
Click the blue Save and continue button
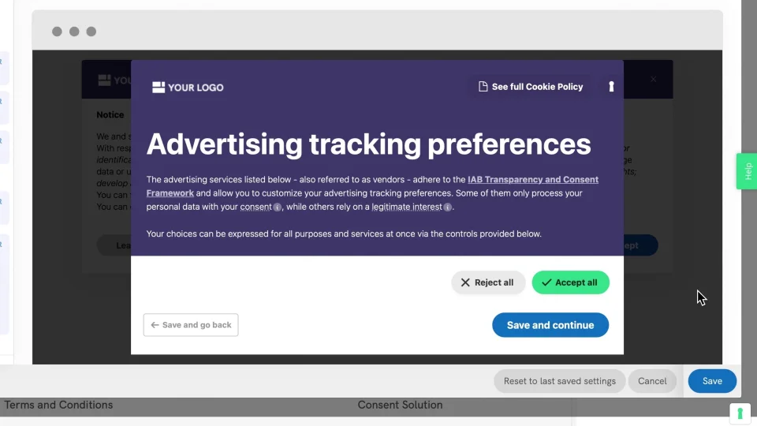point(550,325)
